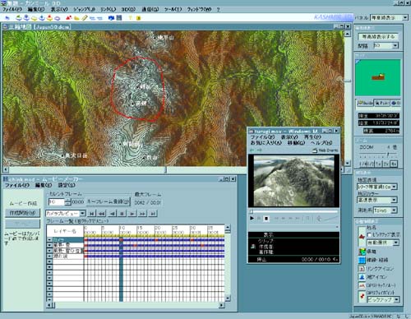Select the ruler measure toolbar icon

click(85, 18)
